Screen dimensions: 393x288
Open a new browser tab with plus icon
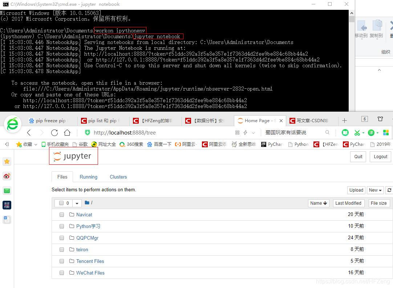click(345, 121)
